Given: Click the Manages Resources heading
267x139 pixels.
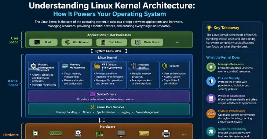Looking at the screenshot, I should pyautogui.click(x=231, y=64).
